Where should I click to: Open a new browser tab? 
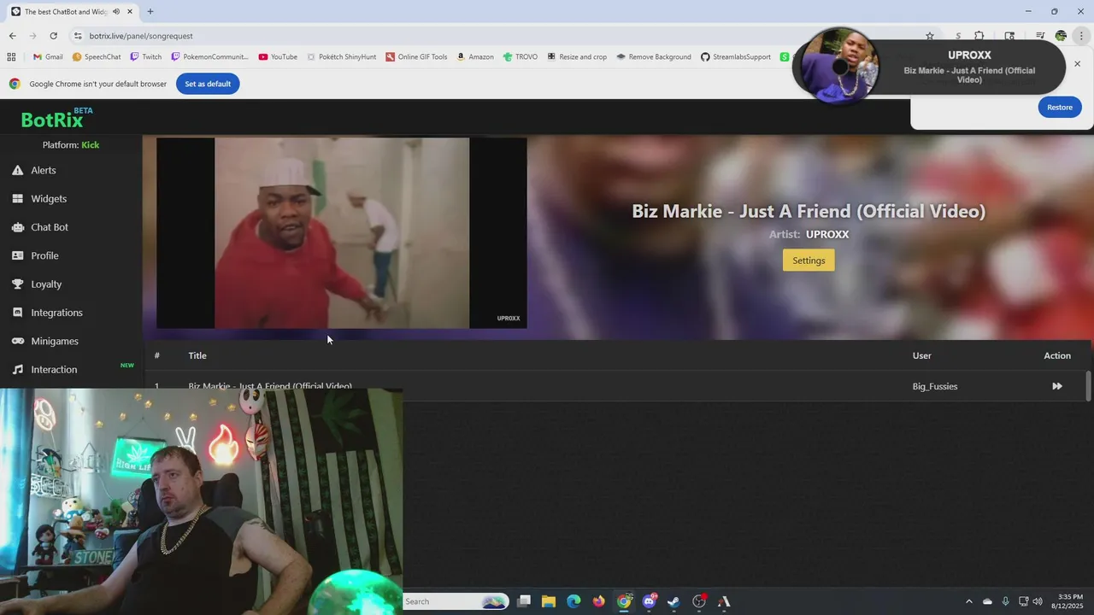point(150,11)
